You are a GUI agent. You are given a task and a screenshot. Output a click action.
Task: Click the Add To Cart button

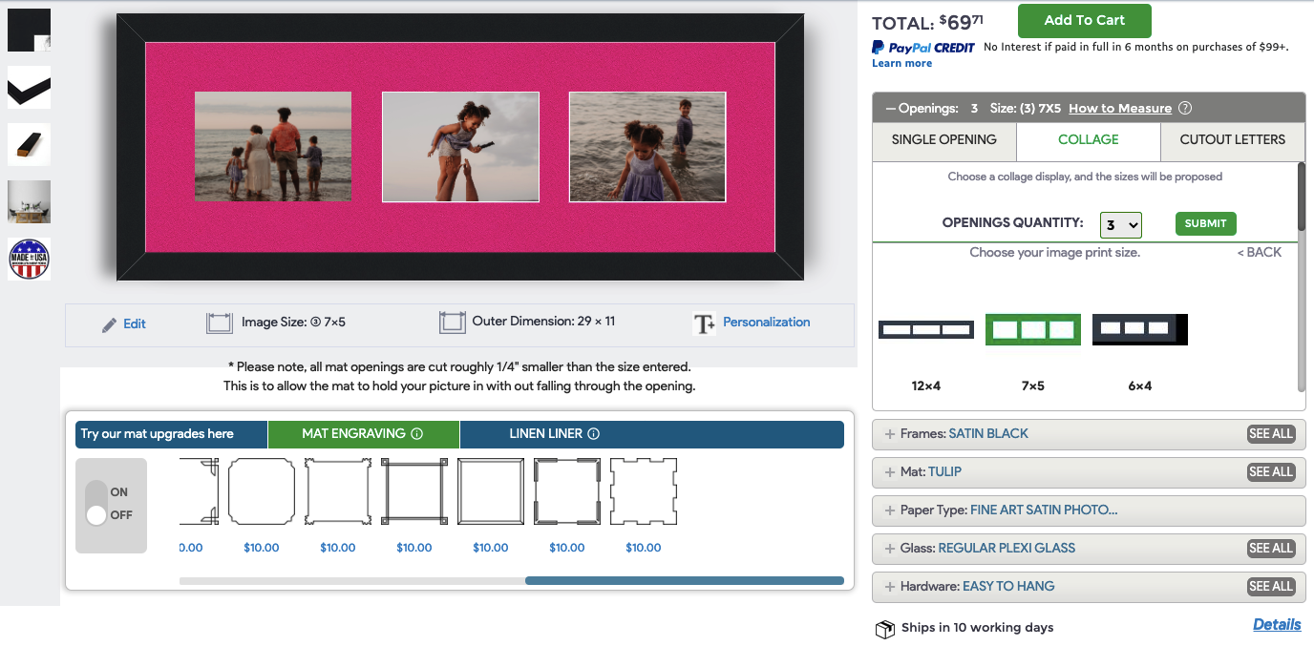coord(1084,21)
